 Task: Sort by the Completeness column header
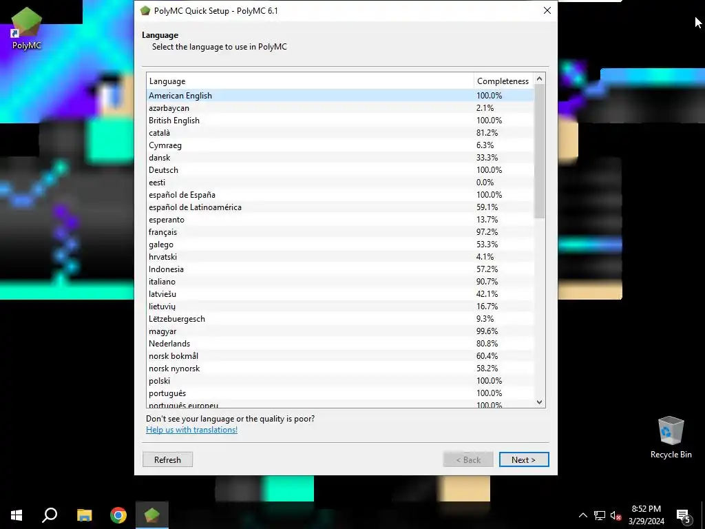pyautogui.click(x=503, y=81)
